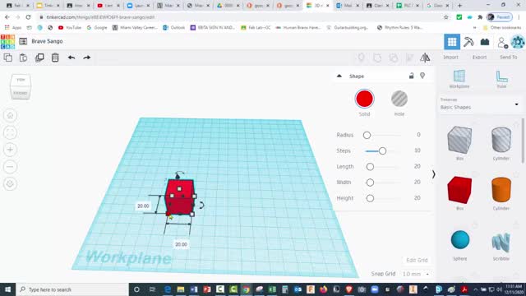Collapse the Shape panel arrow

pos(339,76)
